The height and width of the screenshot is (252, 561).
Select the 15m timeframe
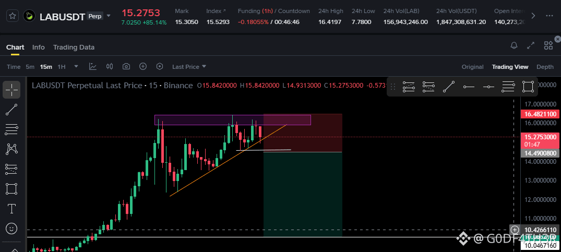coord(46,67)
